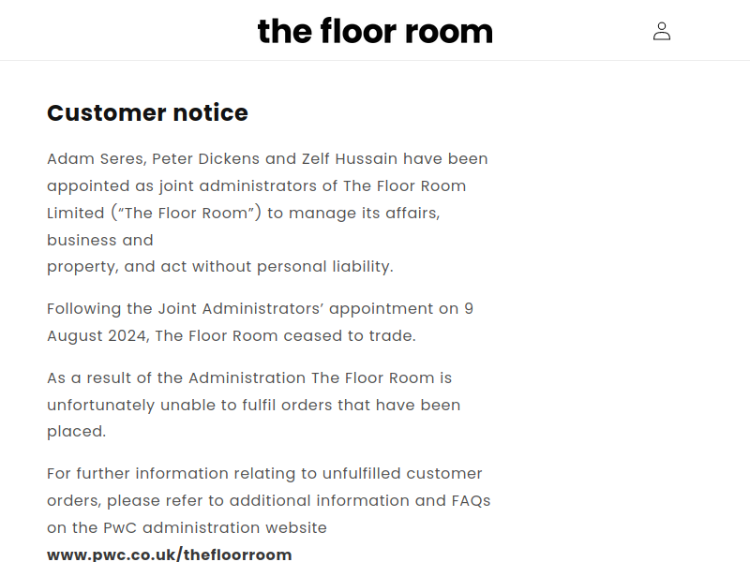Click the phrase joint administrators in first paragraph

pos(238,185)
